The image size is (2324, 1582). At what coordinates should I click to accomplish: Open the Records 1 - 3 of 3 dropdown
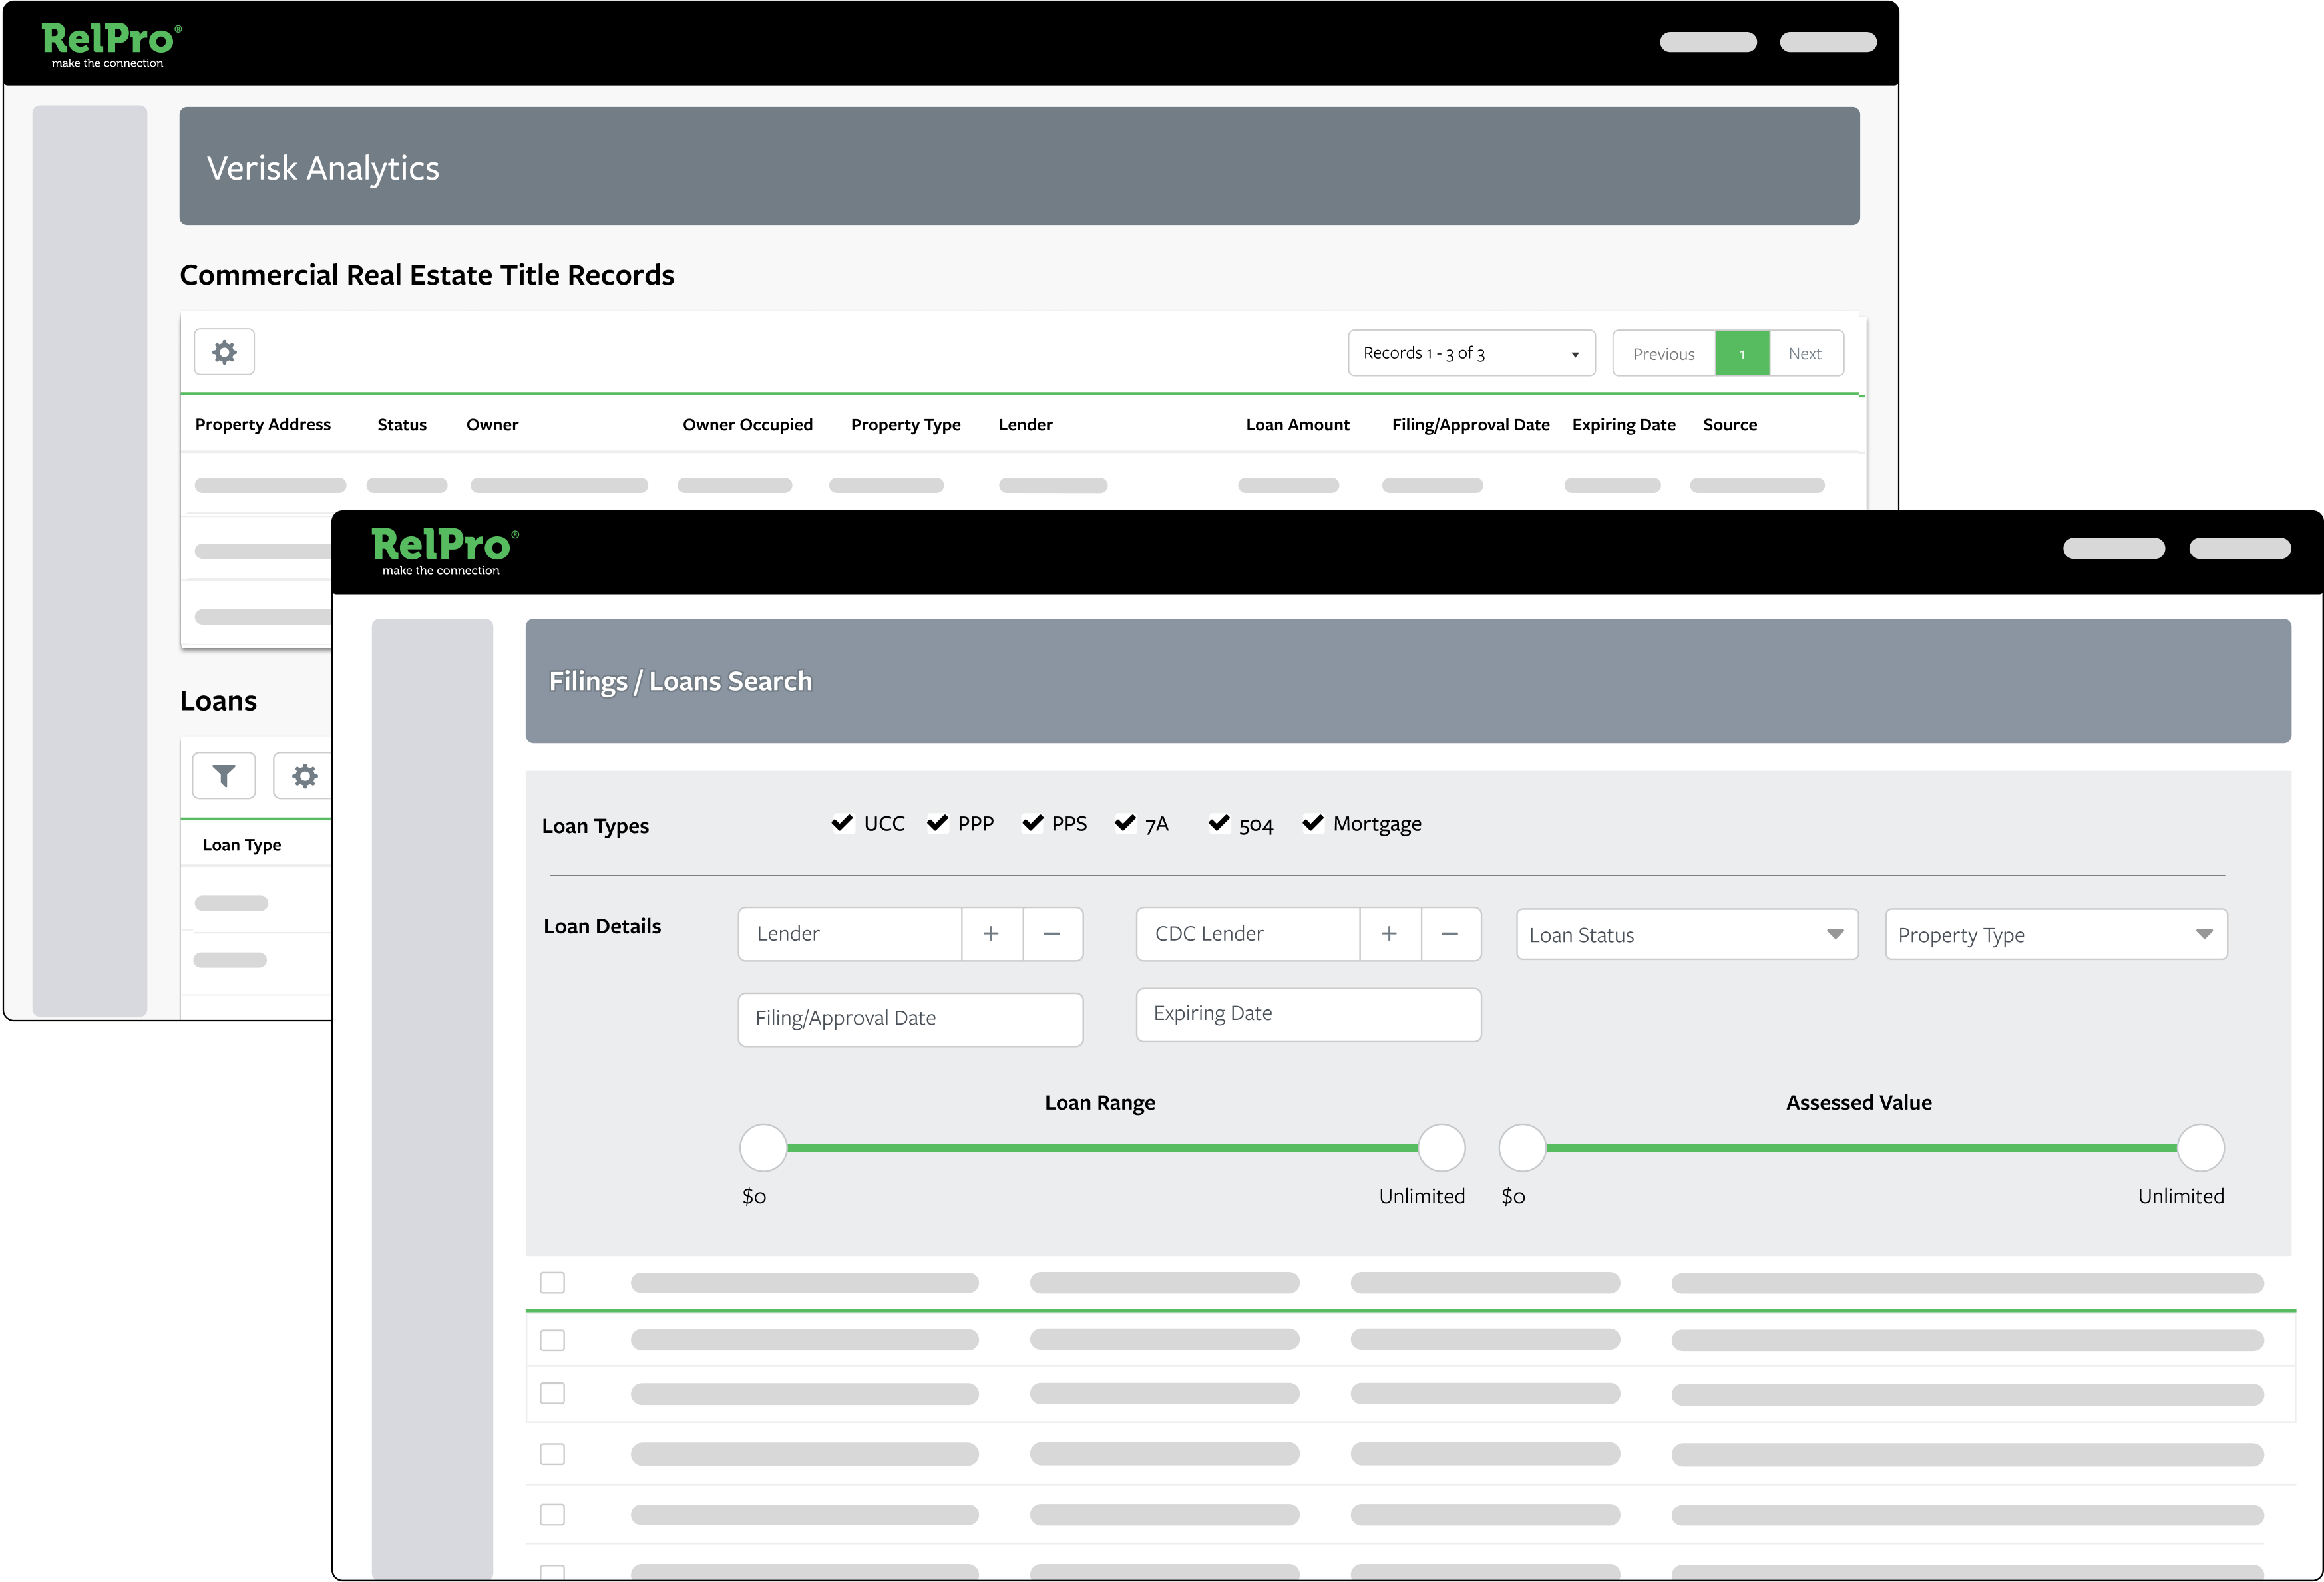tap(1471, 353)
